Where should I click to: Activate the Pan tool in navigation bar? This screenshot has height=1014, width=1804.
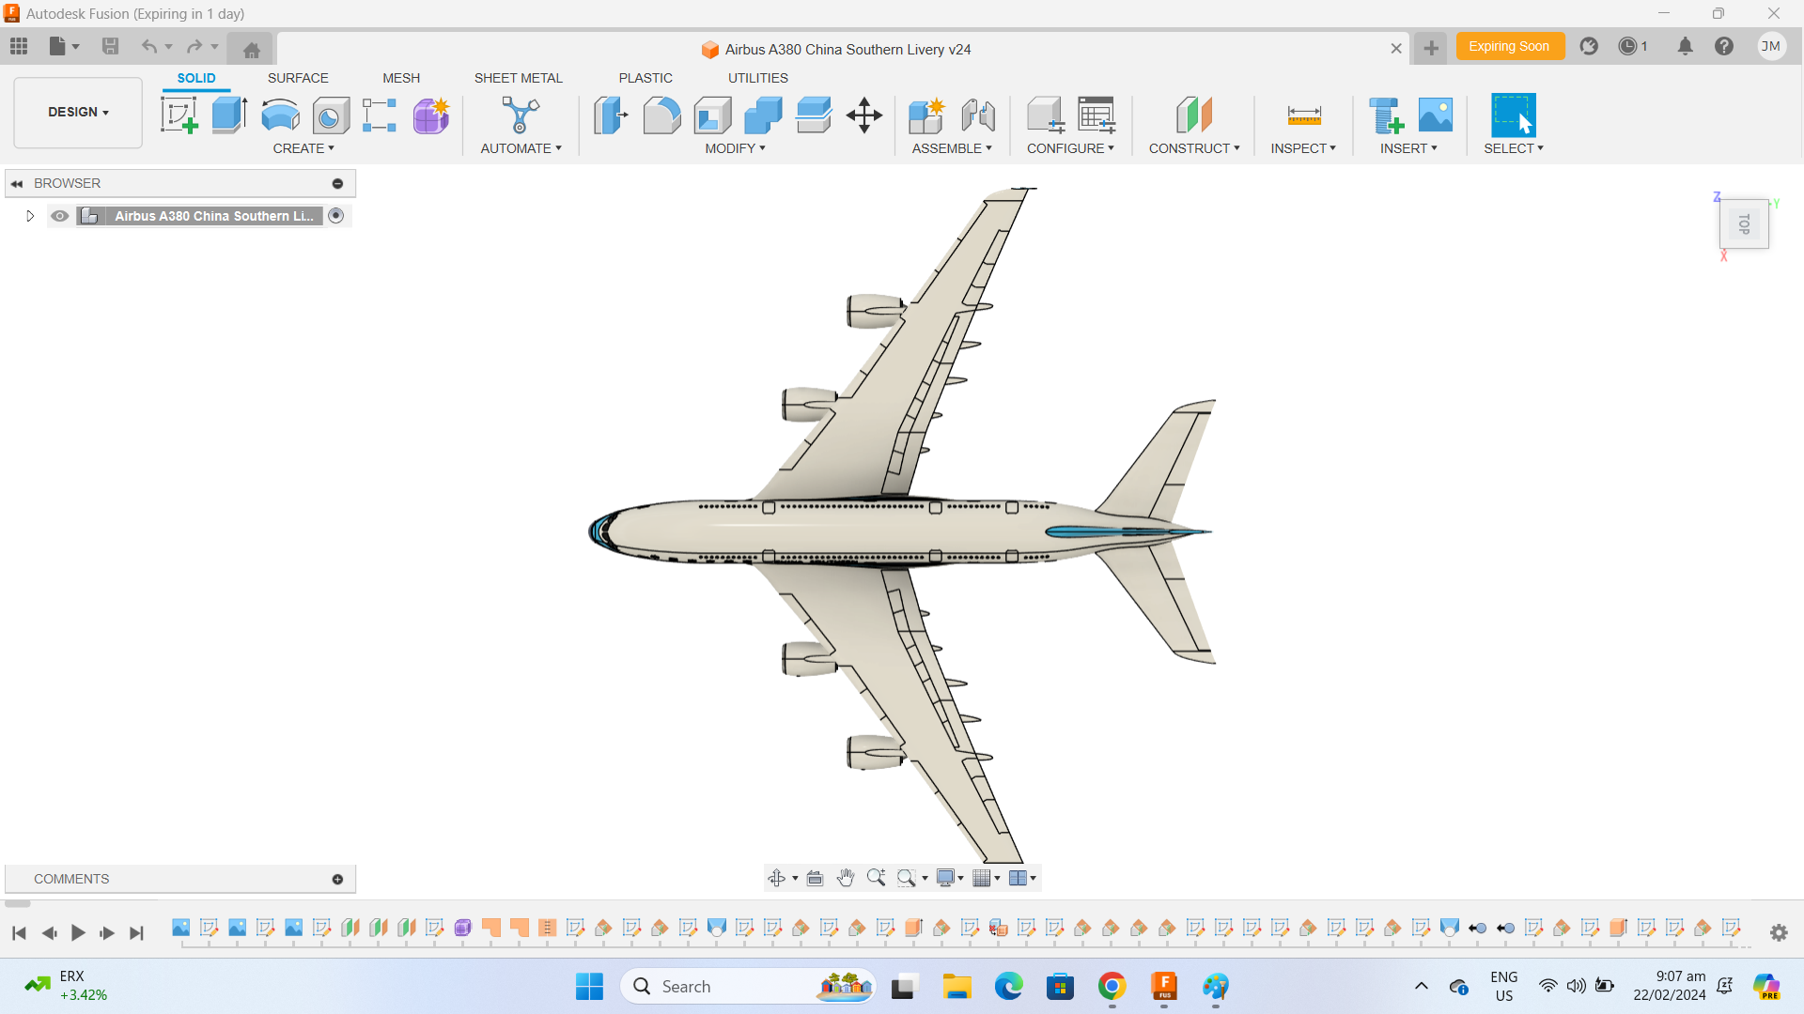point(845,877)
